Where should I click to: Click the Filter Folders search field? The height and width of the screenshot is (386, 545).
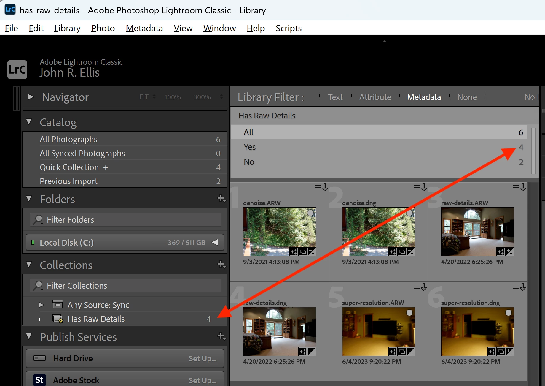click(x=125, y=220)
